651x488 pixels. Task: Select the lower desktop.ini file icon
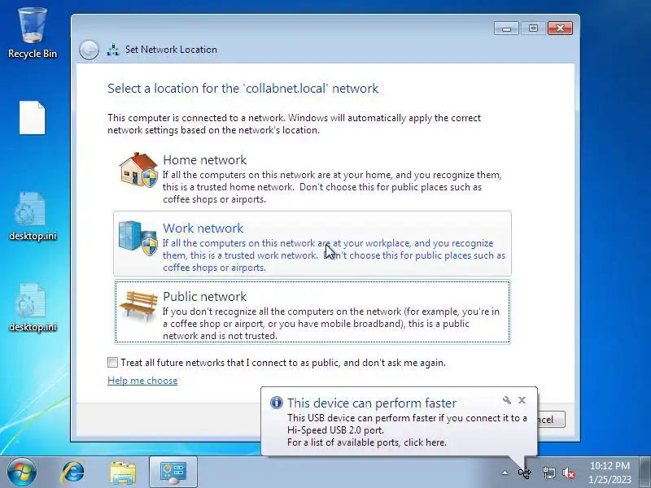32,307
